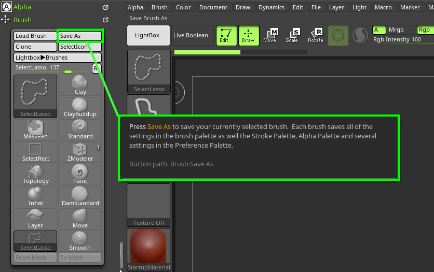The image size is (434, 272).
Task: Open the Edit menu in menu bar
Action: click(298, 7)
